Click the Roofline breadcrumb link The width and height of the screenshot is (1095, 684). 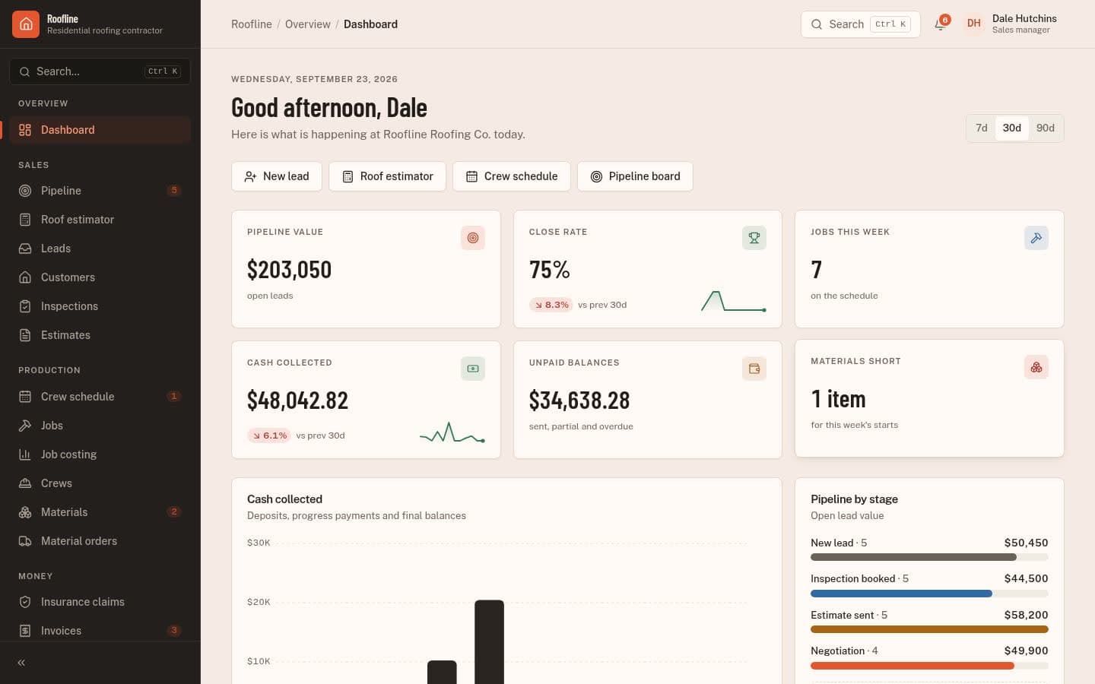pos(252,24)
